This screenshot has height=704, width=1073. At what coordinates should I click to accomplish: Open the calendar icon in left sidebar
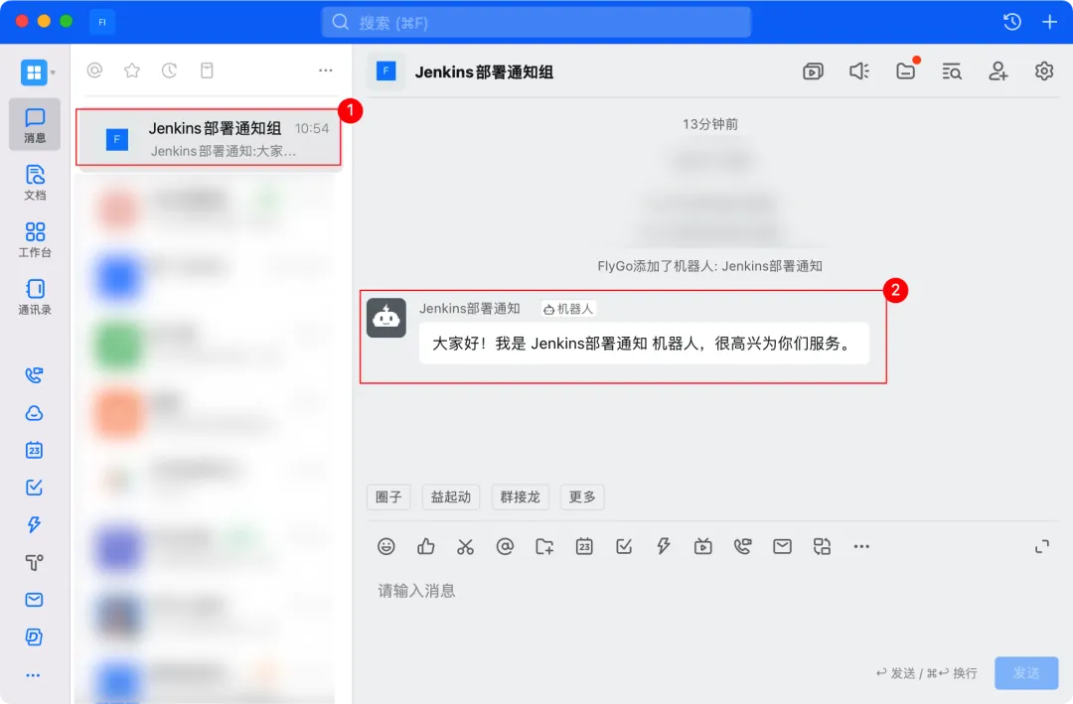pos(34,450)
